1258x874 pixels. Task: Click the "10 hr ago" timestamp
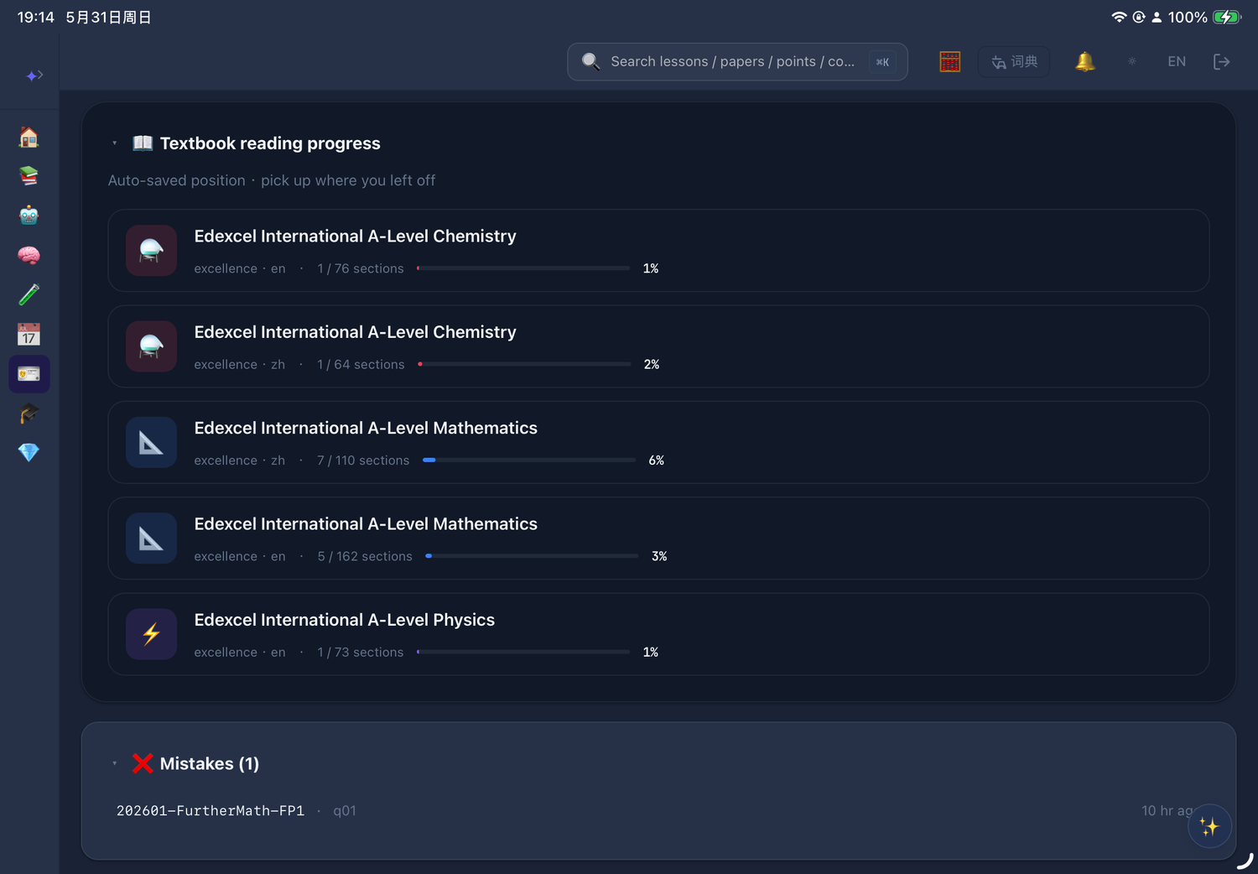click(1167, 810)
